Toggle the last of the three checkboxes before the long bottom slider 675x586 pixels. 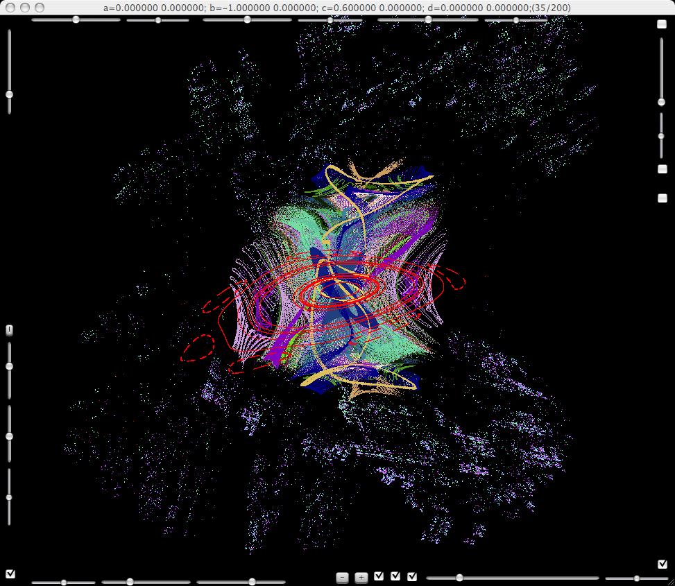pos(412,576)
